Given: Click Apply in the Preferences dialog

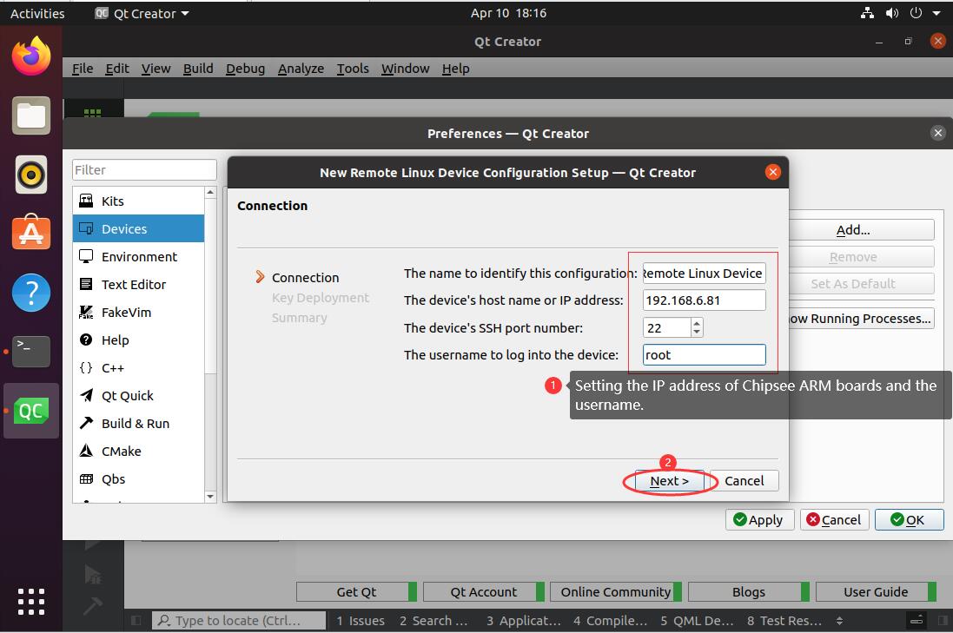Looking at the screenshot, I should click(x=760, y=520).
